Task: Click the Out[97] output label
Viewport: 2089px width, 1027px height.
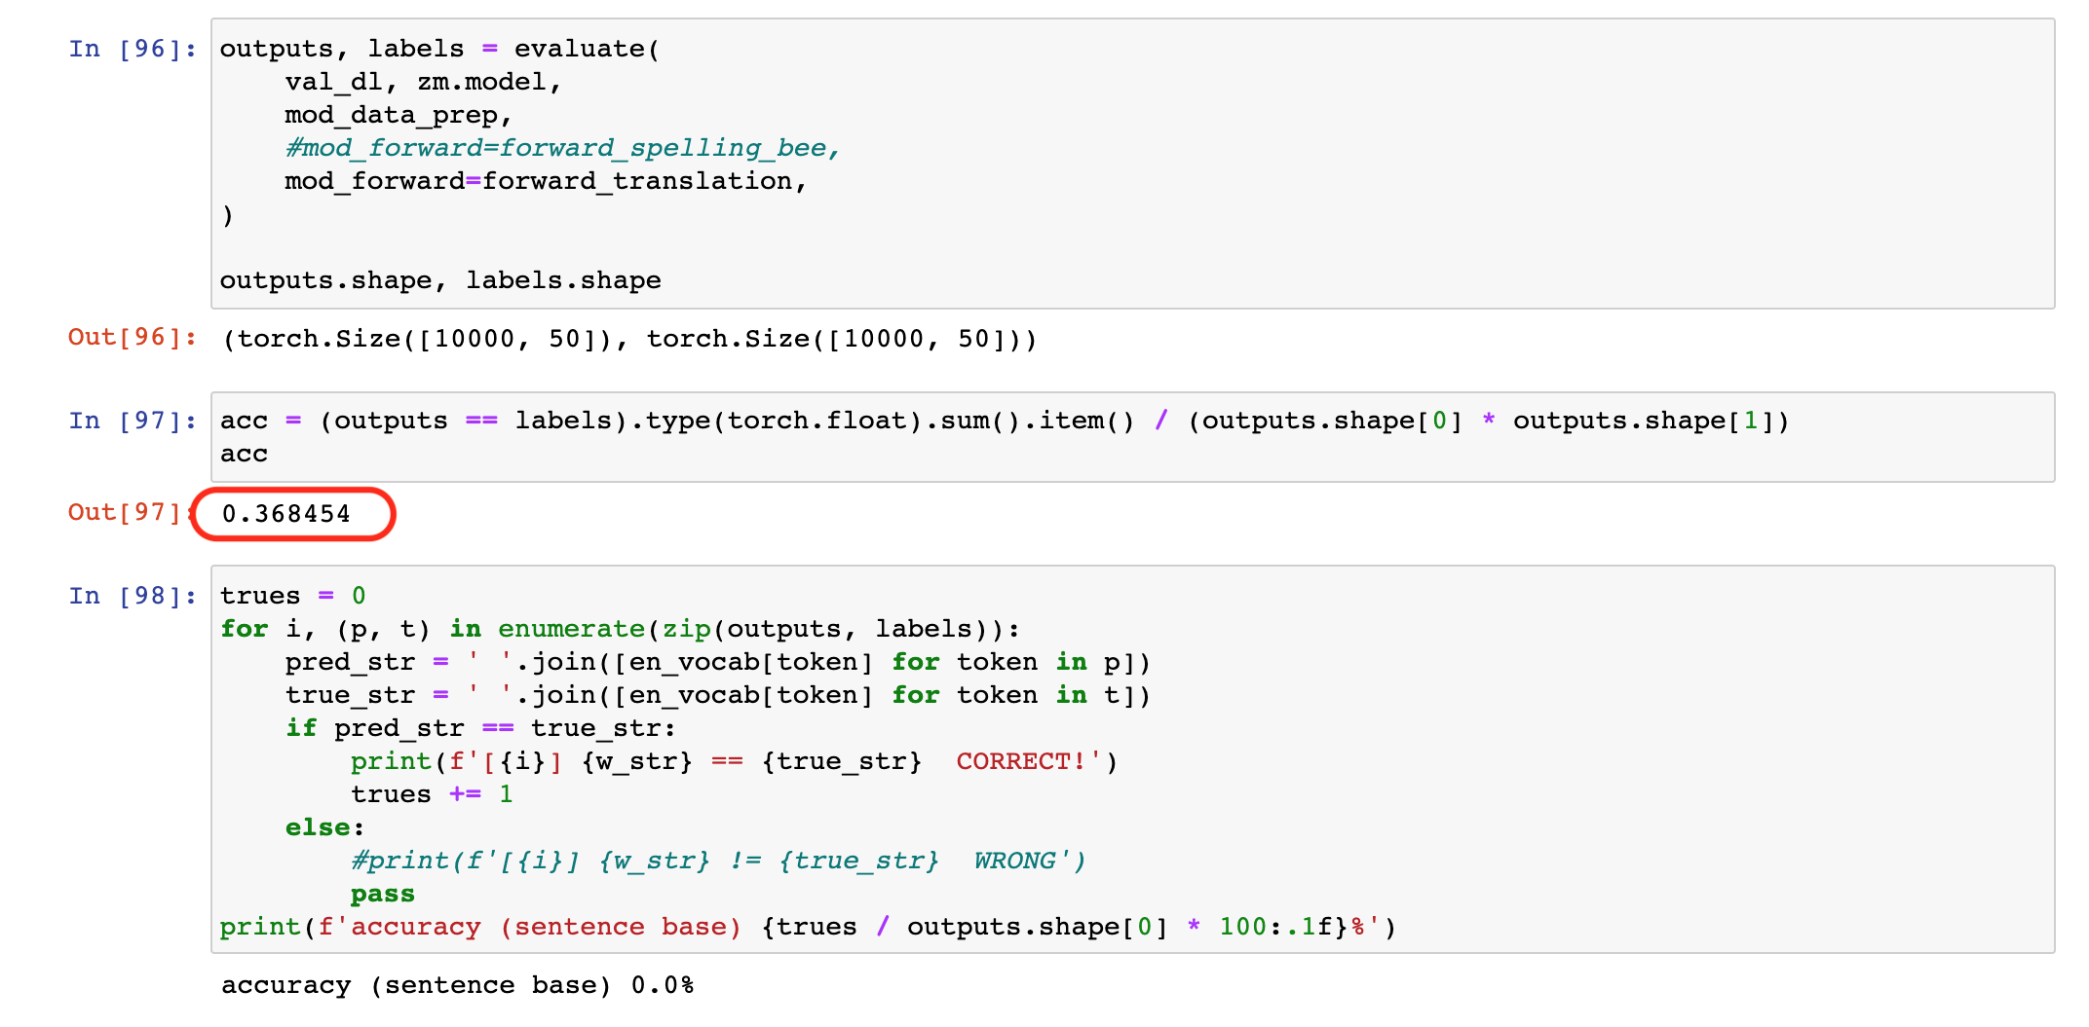Action: (x=127, y=512)
